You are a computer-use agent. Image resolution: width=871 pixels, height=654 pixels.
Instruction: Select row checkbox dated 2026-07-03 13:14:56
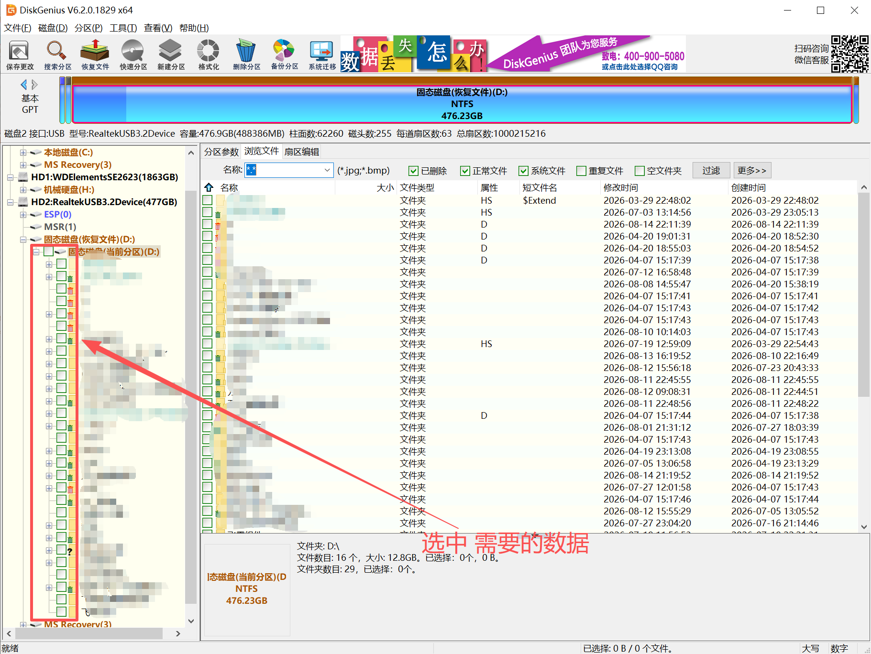click(207, 212)
